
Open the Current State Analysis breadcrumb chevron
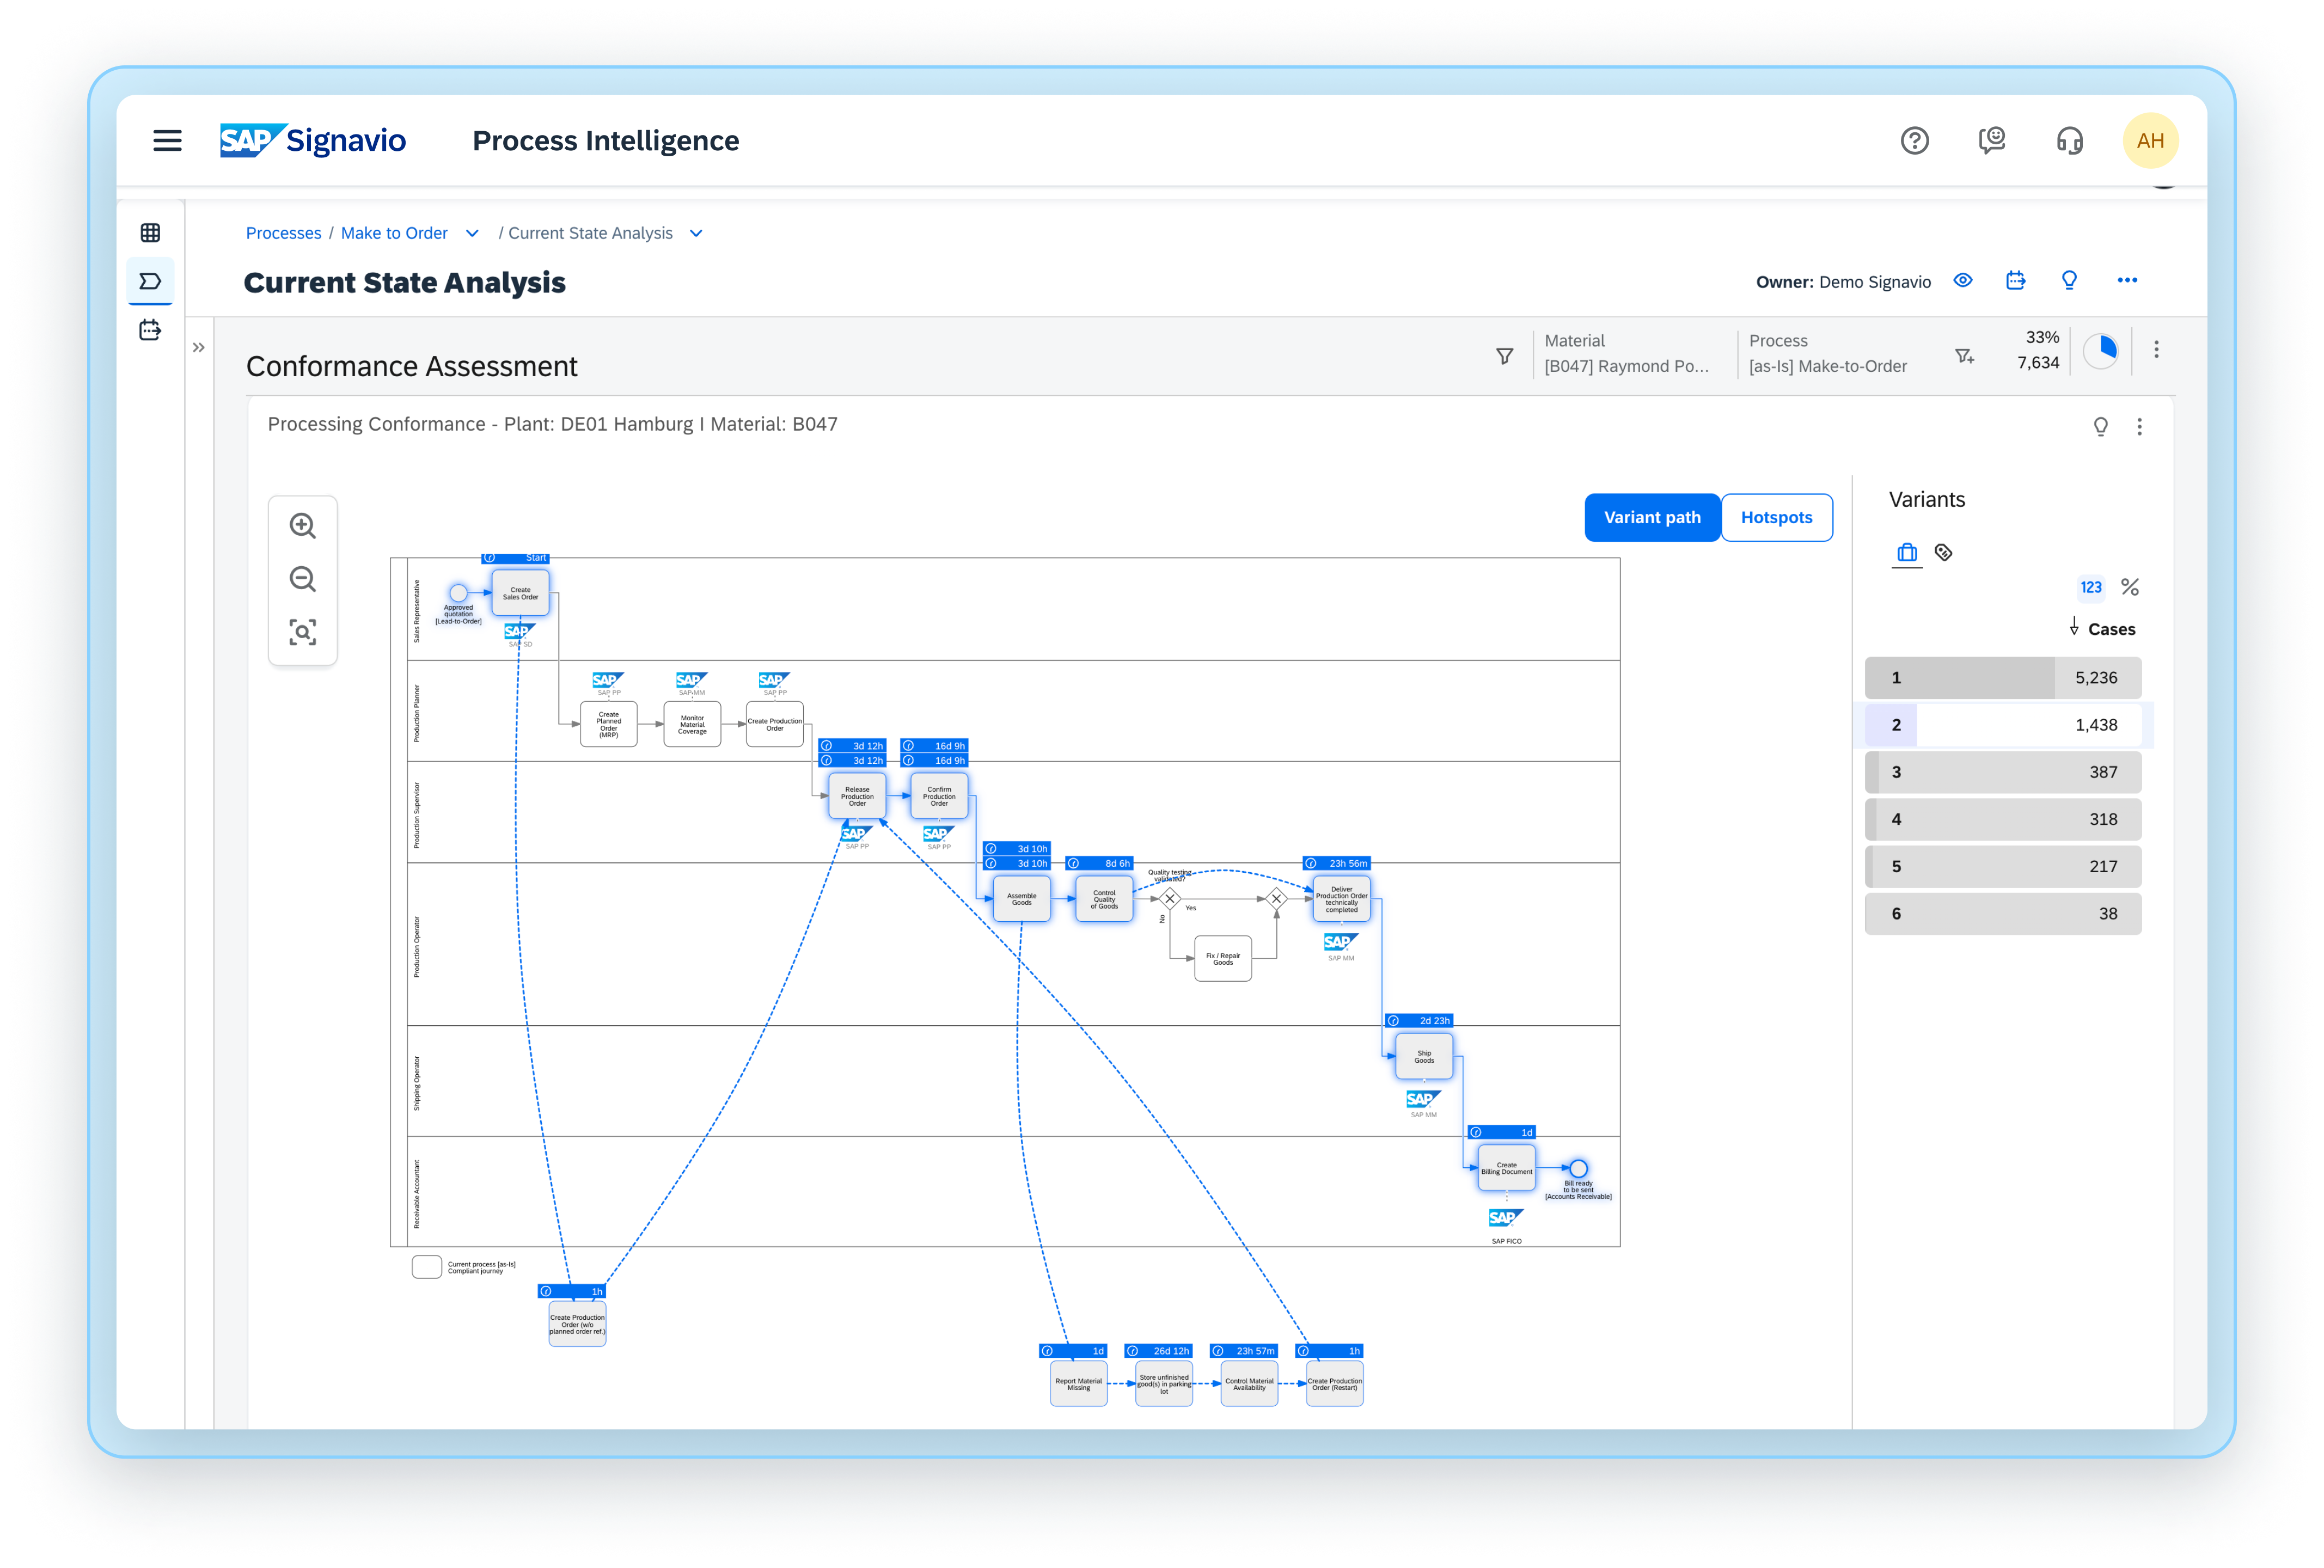[696, 232]
